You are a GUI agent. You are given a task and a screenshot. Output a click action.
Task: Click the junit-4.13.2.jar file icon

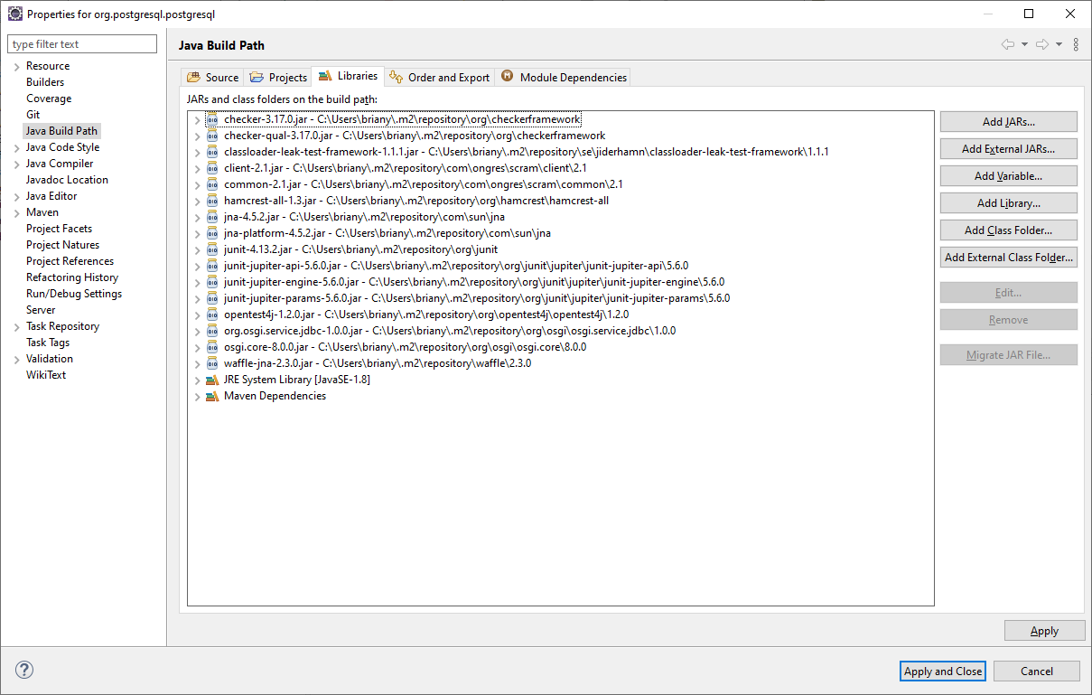click(212, 249)
